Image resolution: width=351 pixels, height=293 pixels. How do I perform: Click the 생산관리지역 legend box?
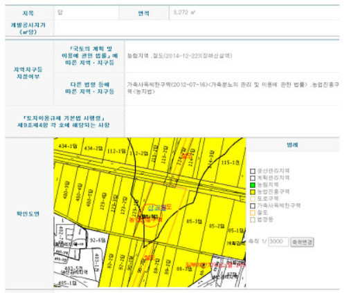click(253, 171)
